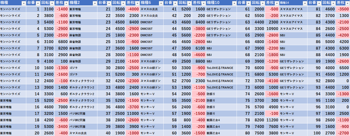The image size is (350, 136).
Task: Select the 6300 cell in row 87
Action: pos(343,48)
